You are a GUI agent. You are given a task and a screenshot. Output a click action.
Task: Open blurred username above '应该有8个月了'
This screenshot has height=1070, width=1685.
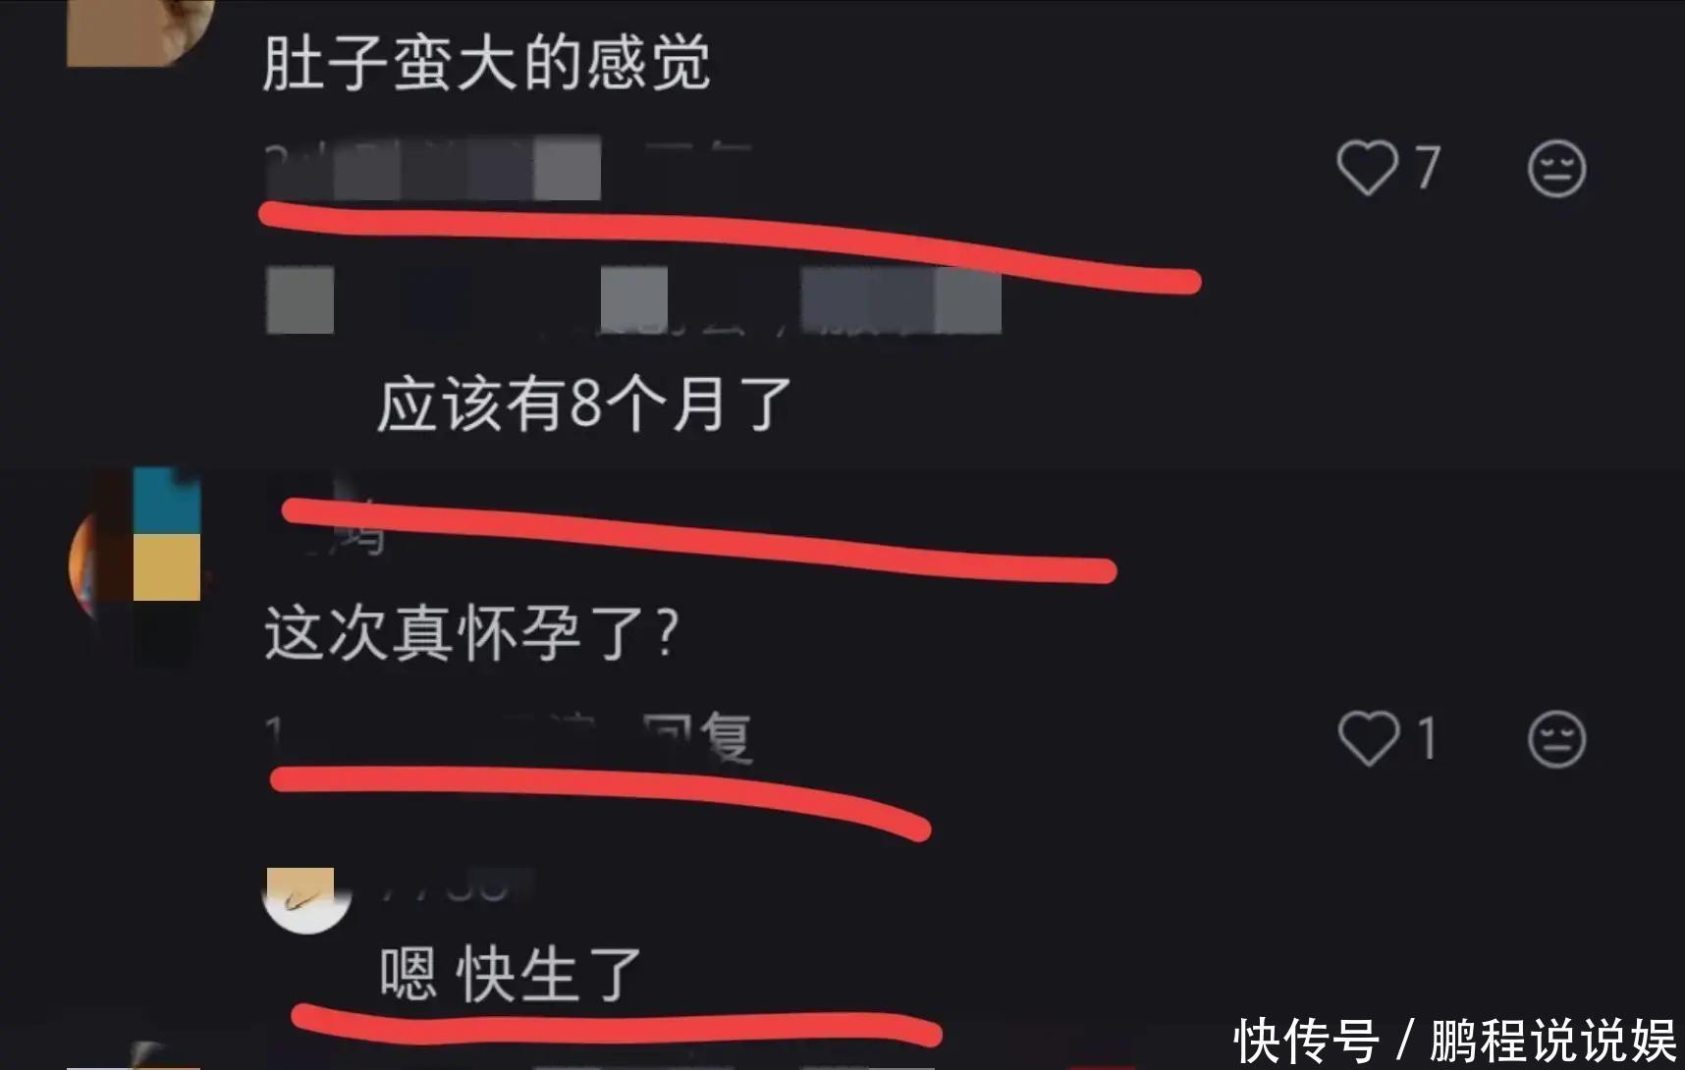[633, 300]
